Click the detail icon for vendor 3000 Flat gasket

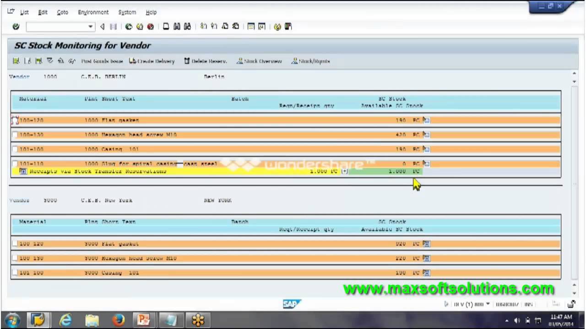pyautogui.click(x=426, y=244)
